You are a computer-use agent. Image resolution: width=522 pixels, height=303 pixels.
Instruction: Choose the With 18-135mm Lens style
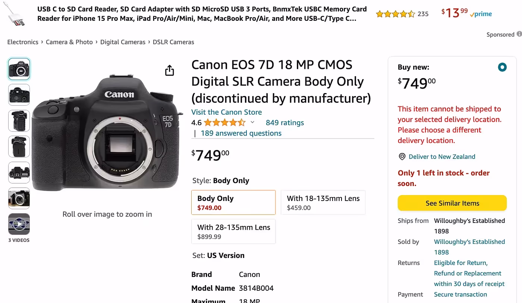click(x=323, y=202)
